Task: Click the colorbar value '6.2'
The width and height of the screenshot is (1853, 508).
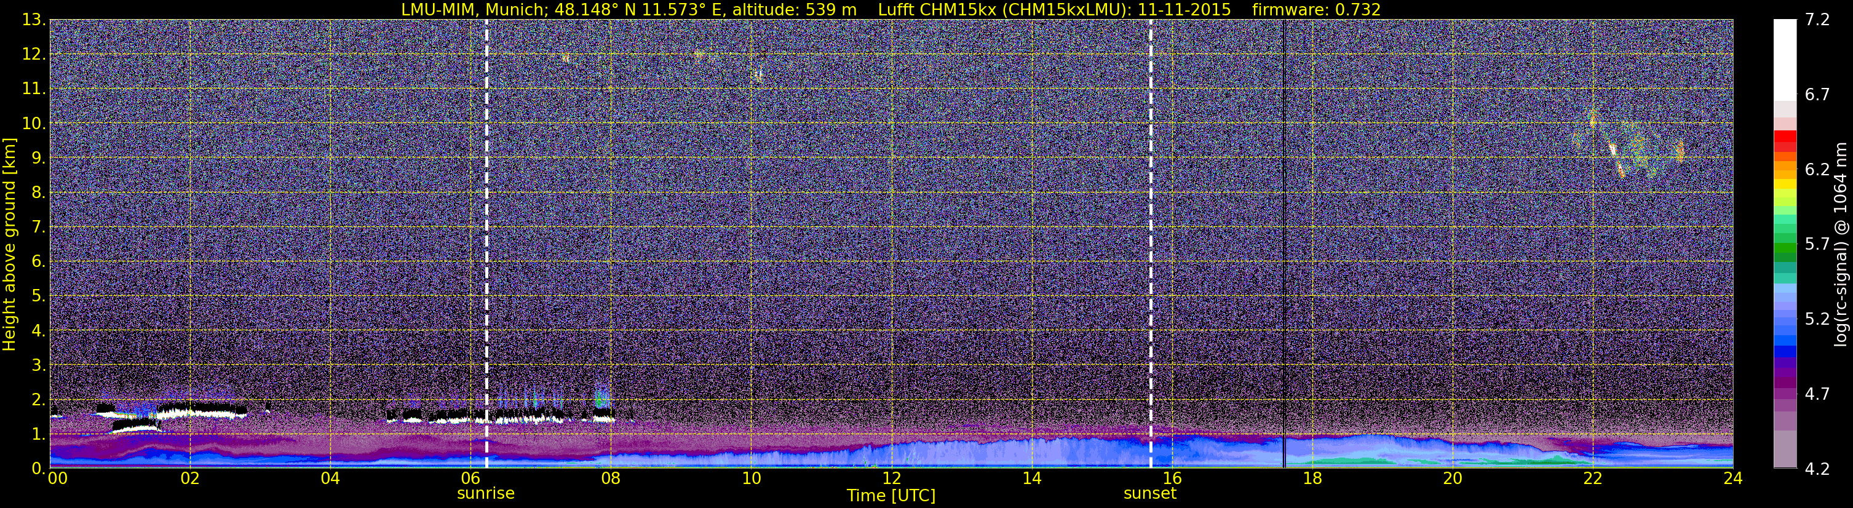Action: 1817,170
